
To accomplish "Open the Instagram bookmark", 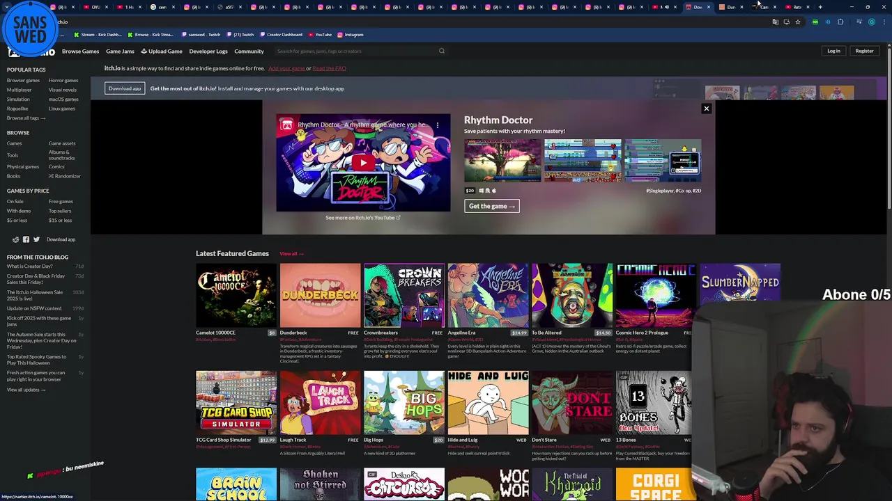I will (x=351, y=34).
